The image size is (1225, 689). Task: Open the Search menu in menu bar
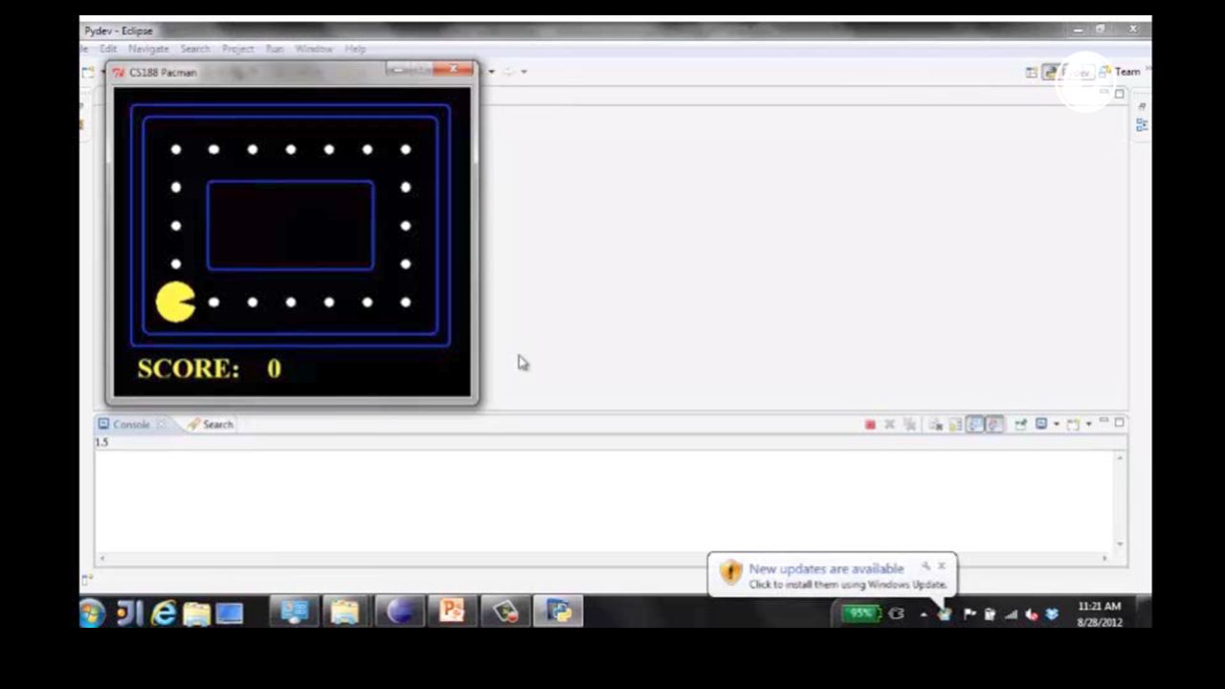tap(195, 49)
